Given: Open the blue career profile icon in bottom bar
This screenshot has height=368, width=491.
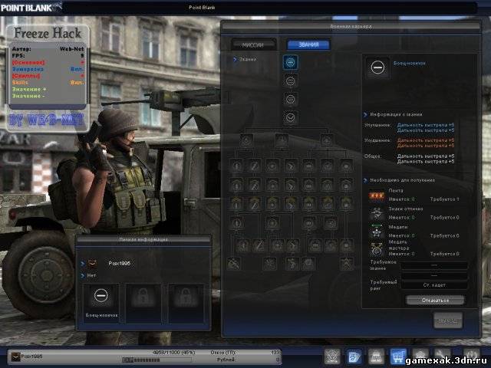Looking at the screenshot, I should tap(354, 356).
